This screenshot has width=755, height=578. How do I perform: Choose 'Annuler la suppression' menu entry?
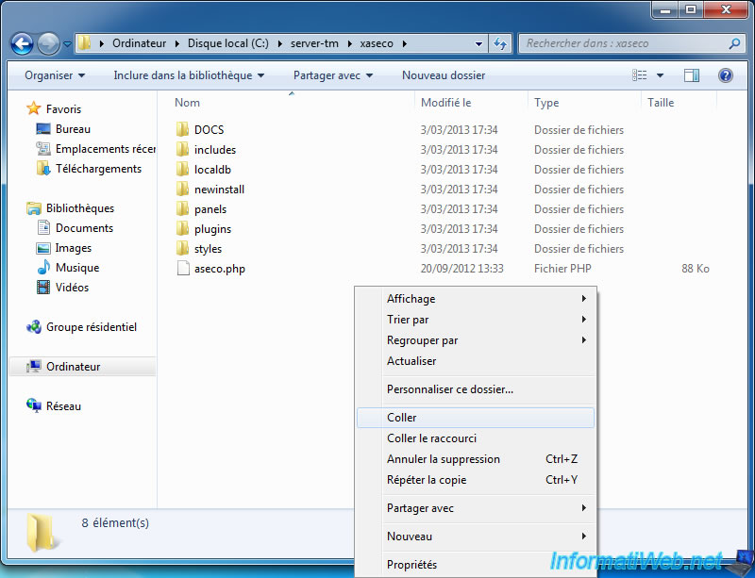tap(476, 459)
